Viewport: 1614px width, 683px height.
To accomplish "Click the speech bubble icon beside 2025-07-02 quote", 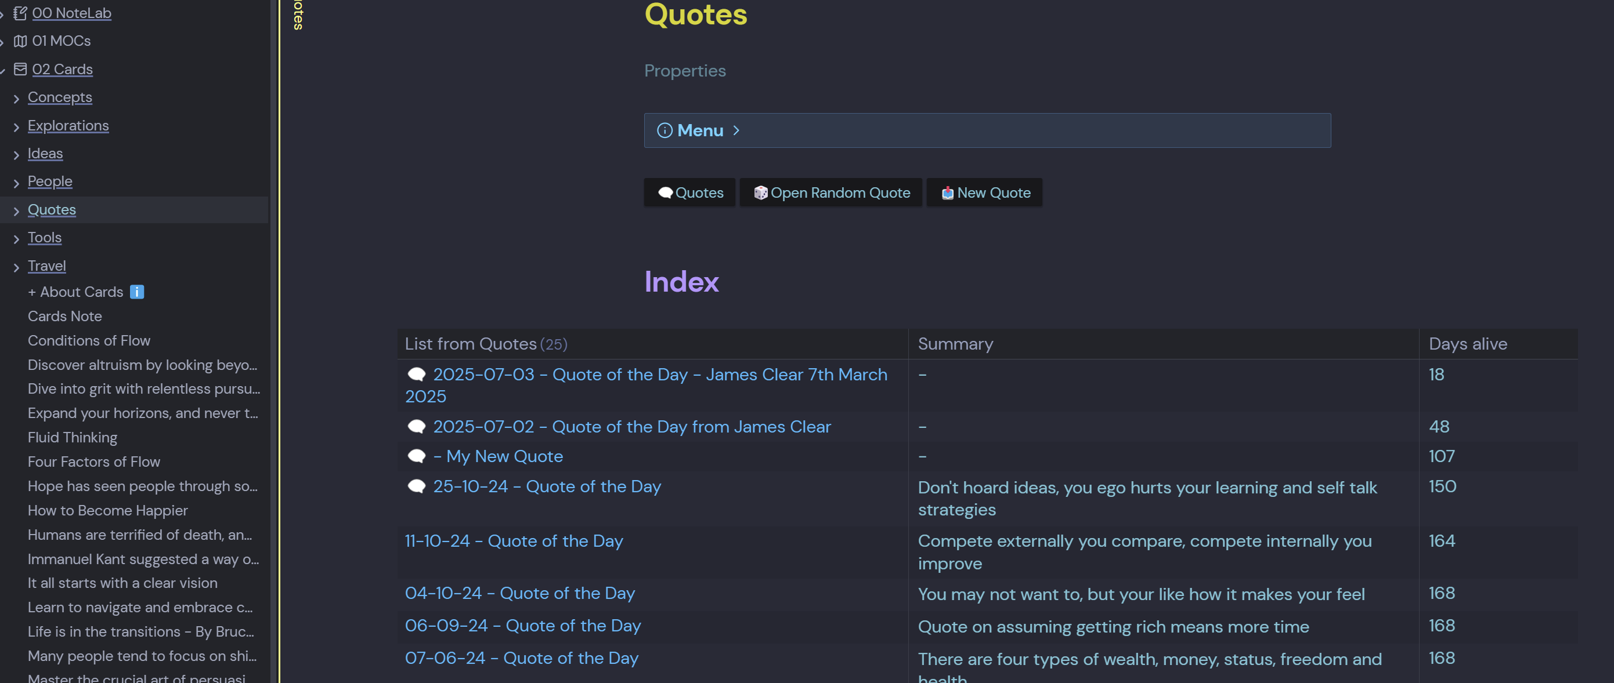I will pyautogui.click(x=417, y=427).
